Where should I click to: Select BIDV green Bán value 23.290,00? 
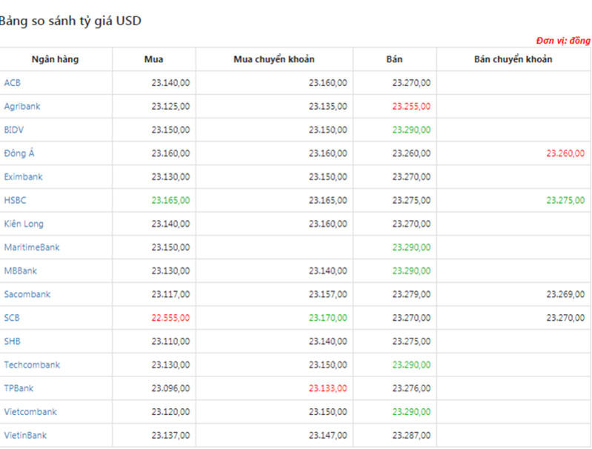(411, 130)
